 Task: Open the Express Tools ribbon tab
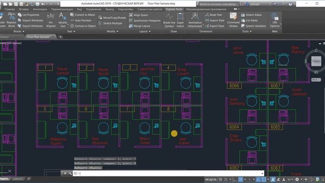click(174, 9)
